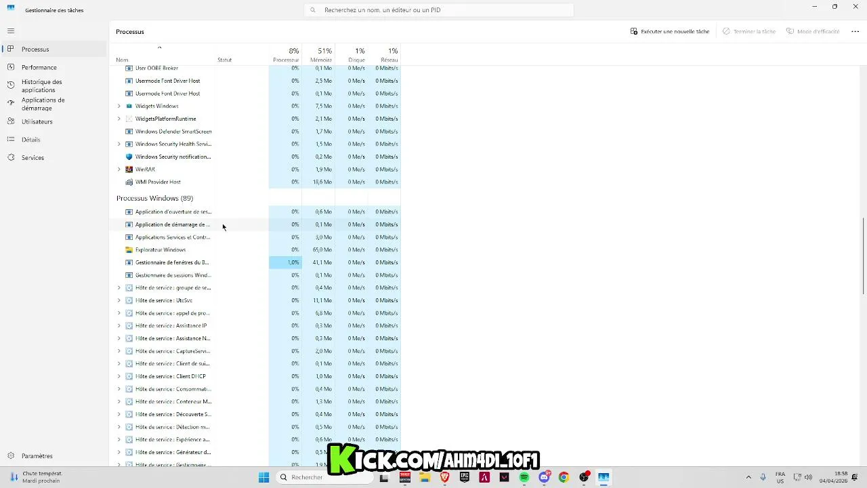Click the Widgets Windows process icon
The width and height of the screenshot is (867, 488).
(x=129, y=106)
